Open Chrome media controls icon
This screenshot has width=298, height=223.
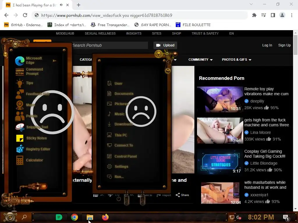click(x=264, y=15)
